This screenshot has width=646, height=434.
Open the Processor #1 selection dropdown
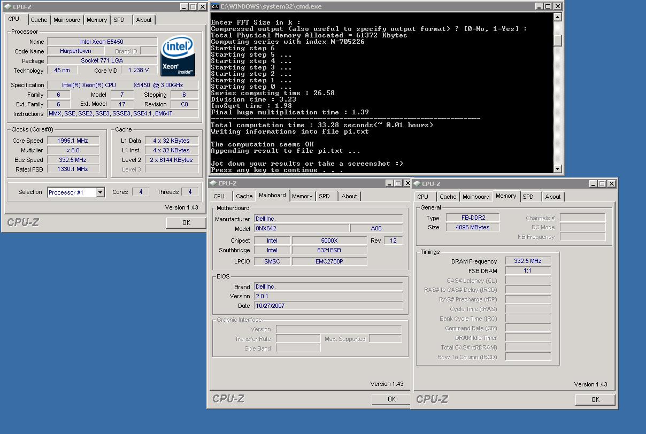[x=101, y=192]
